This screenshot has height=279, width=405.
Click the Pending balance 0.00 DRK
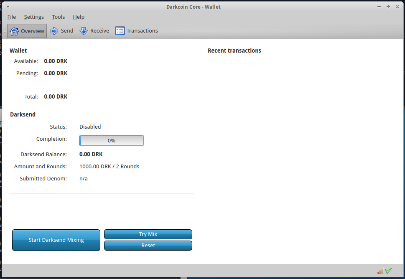click(56, 73)
